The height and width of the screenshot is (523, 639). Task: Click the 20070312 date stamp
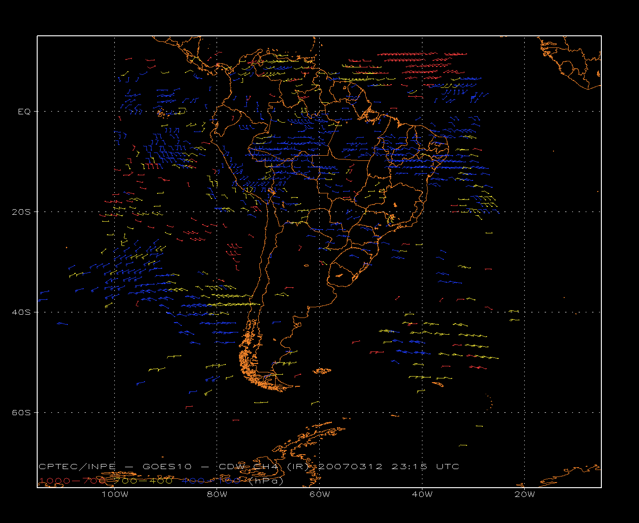tap(351, 467)
